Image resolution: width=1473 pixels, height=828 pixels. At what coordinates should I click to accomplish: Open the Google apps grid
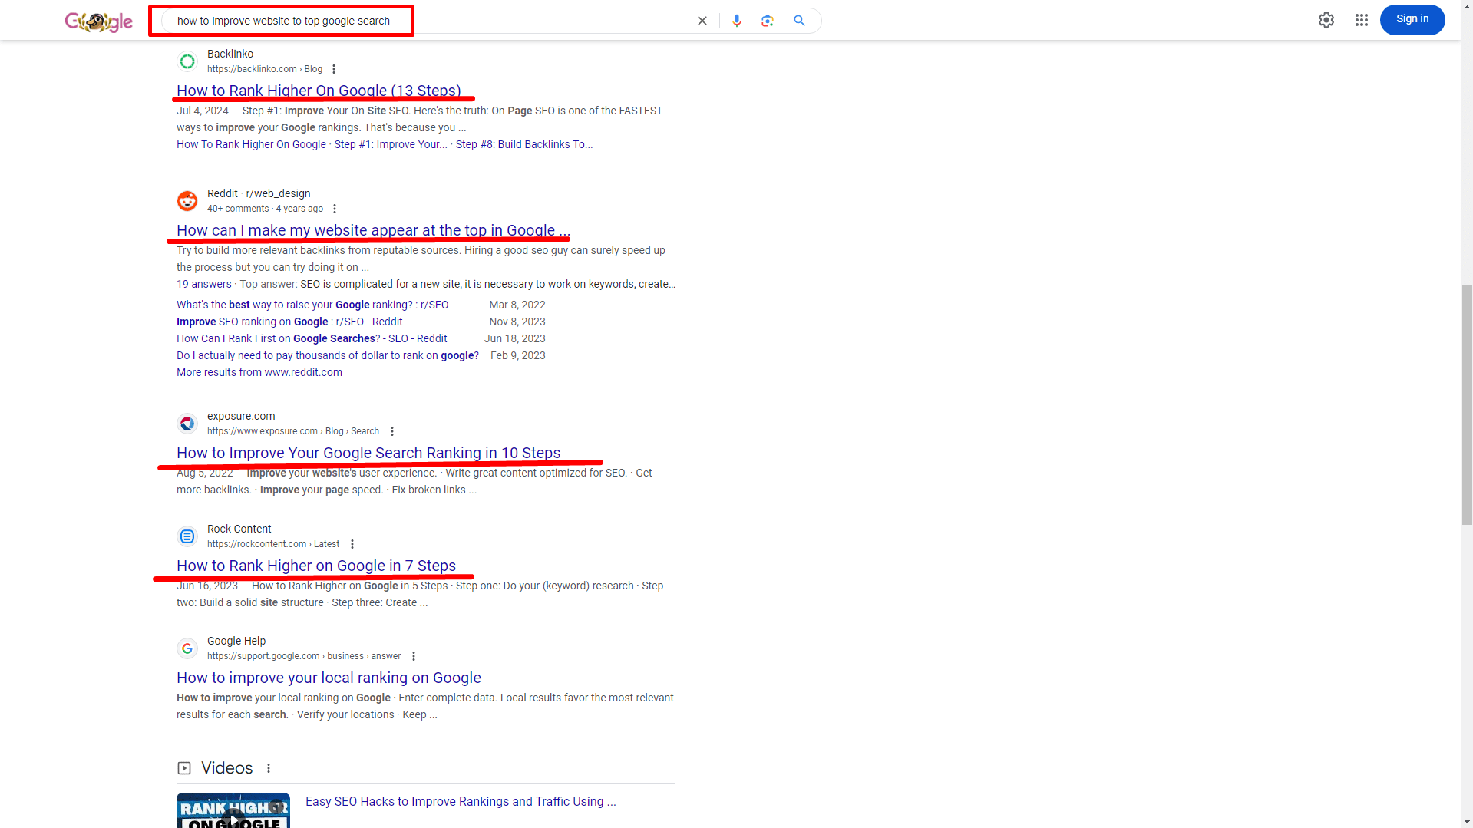[1361, 20]
